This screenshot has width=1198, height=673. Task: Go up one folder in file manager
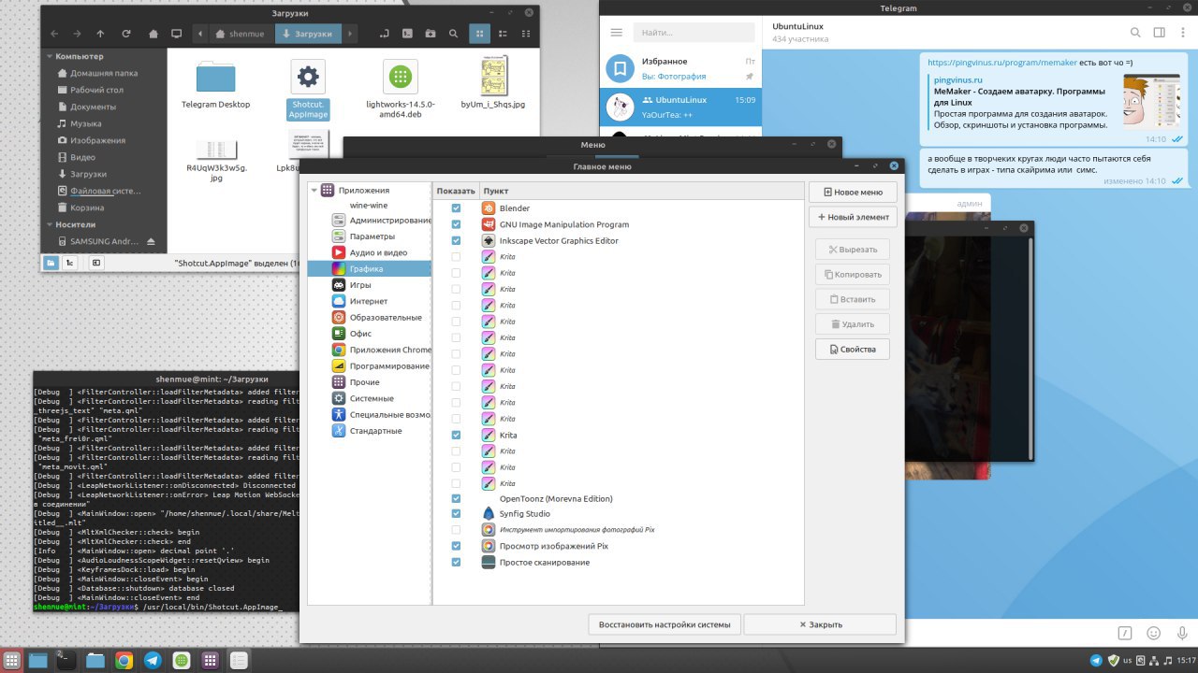coord(101,34)
